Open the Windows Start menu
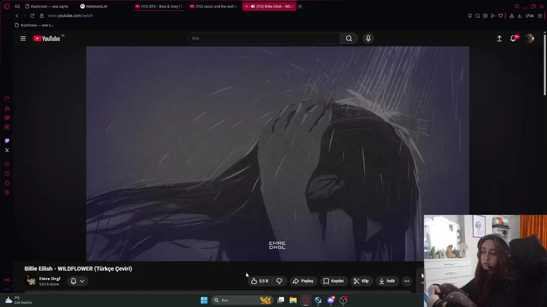This screenshot has height=307, width=547. [x=204, y=300]
